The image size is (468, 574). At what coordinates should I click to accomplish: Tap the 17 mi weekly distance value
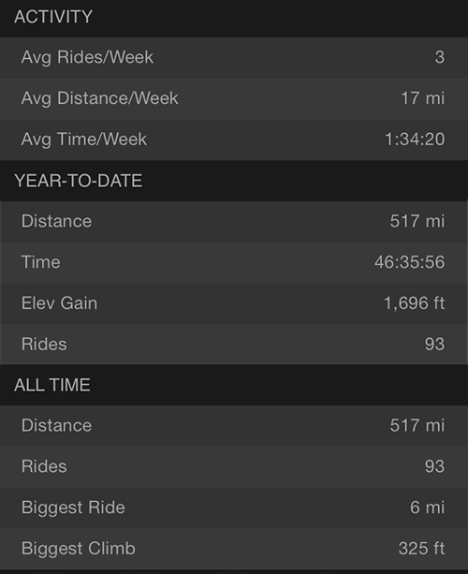pos(423,98)
